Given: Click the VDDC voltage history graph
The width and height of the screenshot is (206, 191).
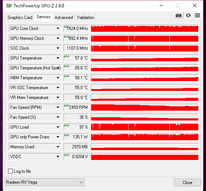Looking at the screenshot, I should pos(145,156).
